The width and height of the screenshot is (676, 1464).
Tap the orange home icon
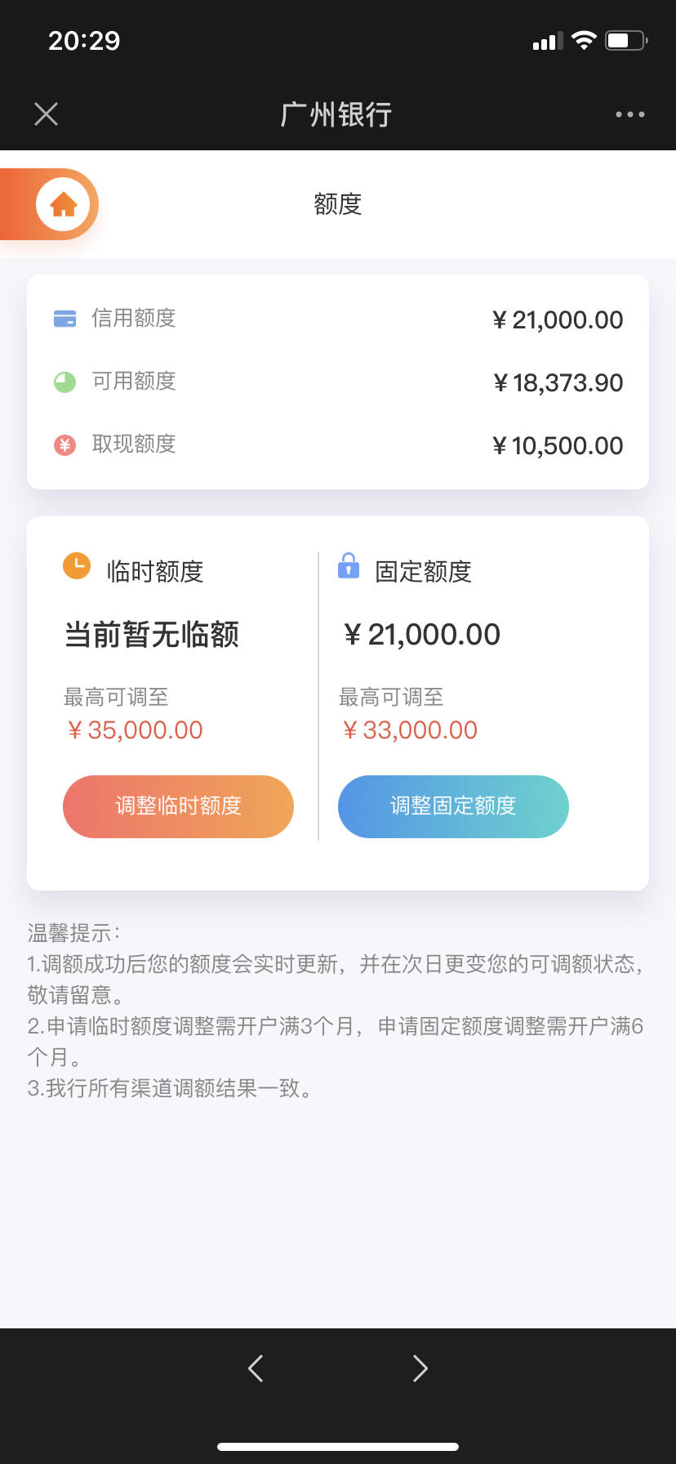[64, 204]
